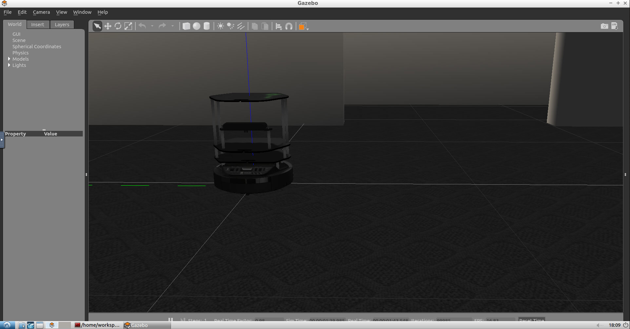Activate the Scale mode tool

[x=128, y=26]
